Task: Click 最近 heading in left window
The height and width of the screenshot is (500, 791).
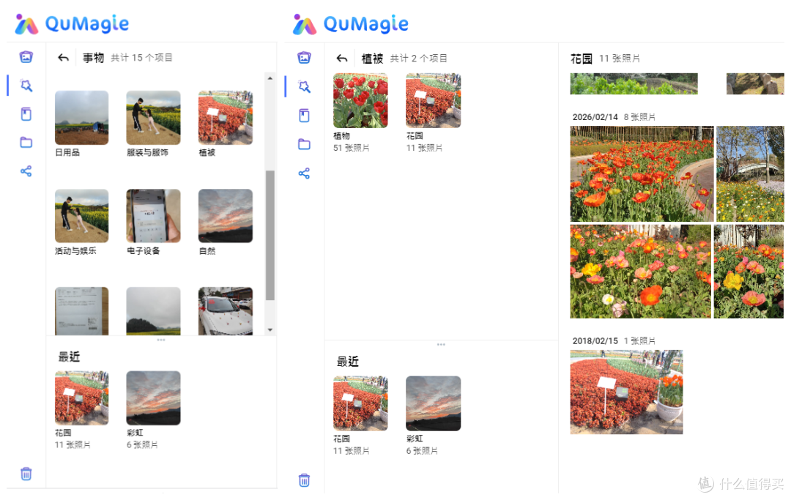Action: (69, 357)
